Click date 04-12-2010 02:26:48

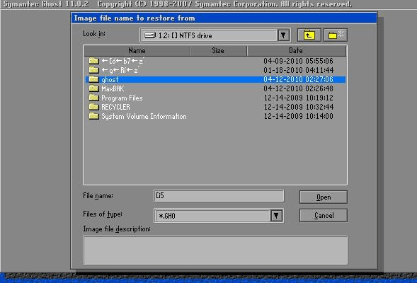(x=298, y=88)
